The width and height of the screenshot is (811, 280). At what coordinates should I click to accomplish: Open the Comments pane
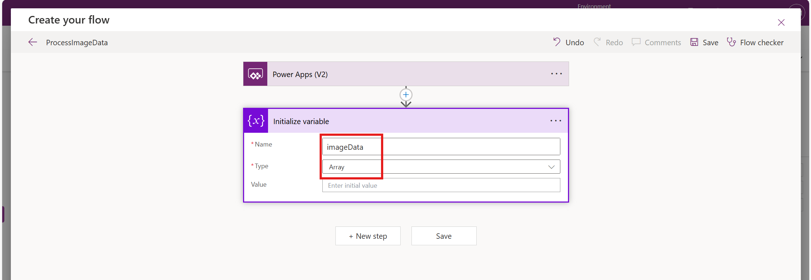pyautogui.click(x=656, y=42)
